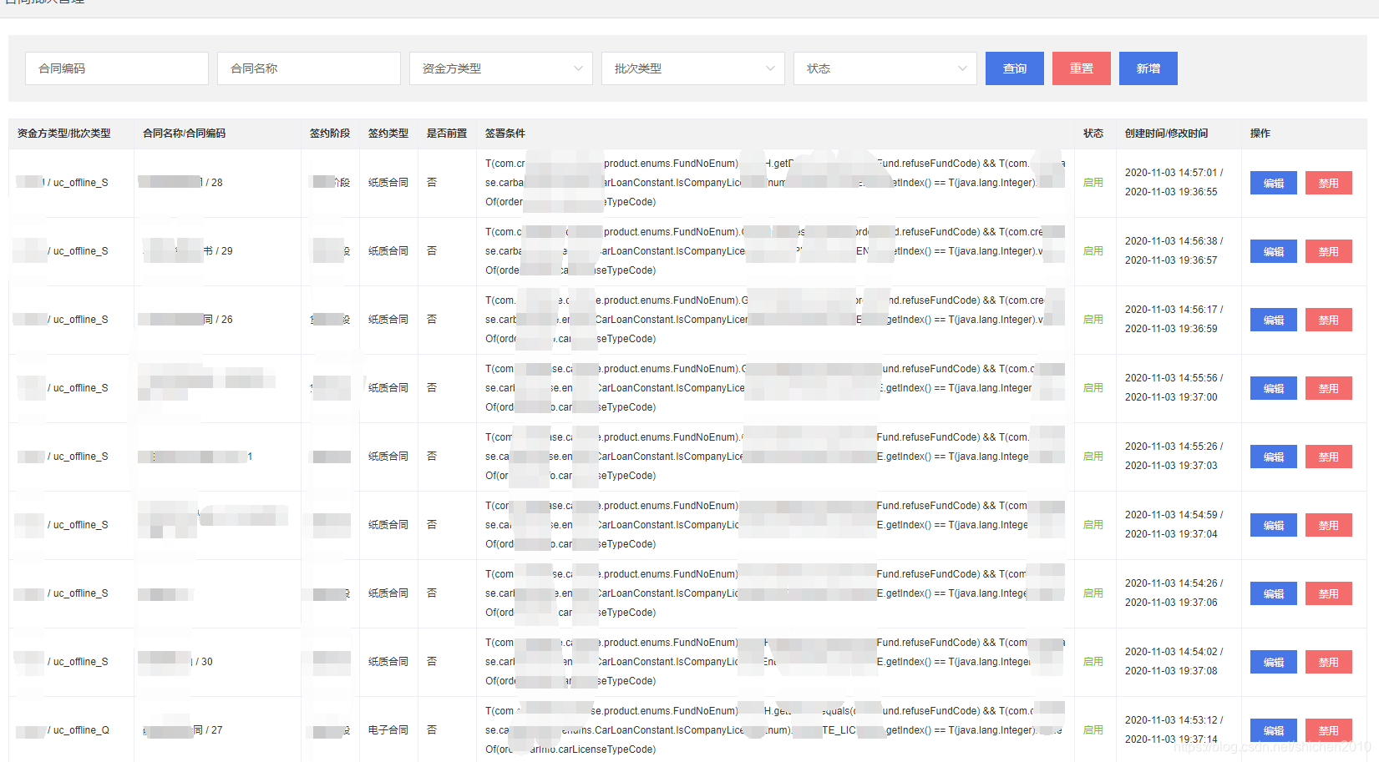Click timestamp 2020-11-03 19:37:14
The height and width of the screenshot is (762, 1379).
point(1171,739)
